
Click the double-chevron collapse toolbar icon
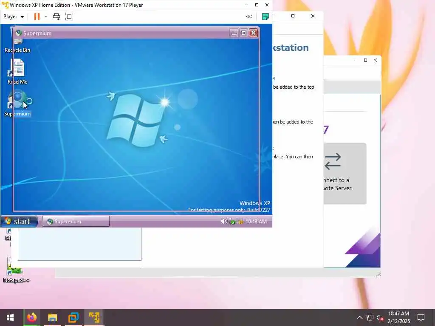click(x=249, y=17)
